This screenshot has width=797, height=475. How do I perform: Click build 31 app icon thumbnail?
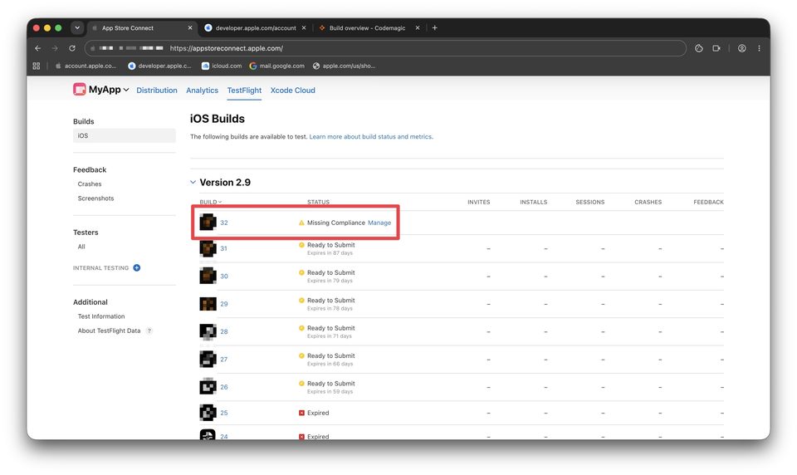tap(208, 248)
